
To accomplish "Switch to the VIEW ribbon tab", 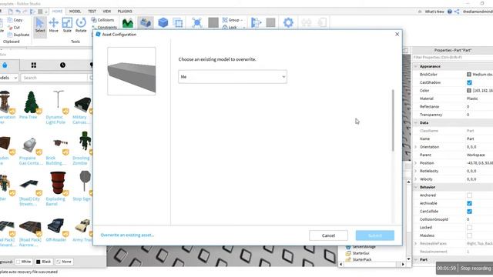I will [107, 12].
